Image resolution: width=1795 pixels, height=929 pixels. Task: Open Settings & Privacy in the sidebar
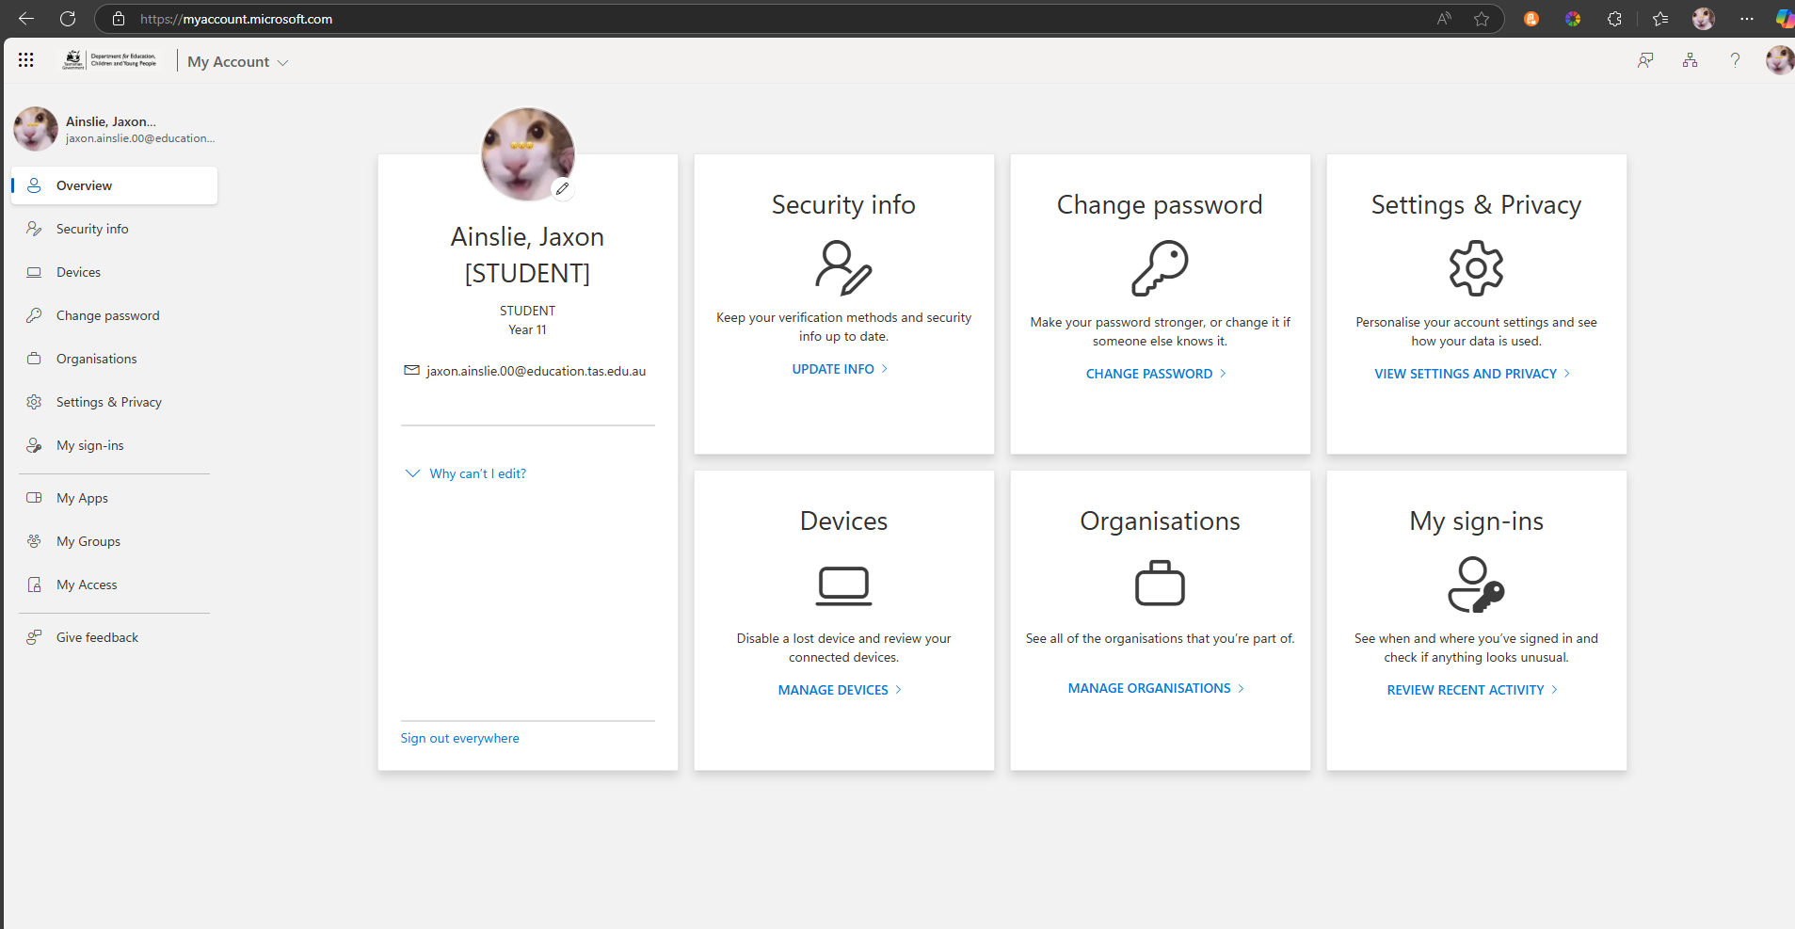click(x=115, y=402)
